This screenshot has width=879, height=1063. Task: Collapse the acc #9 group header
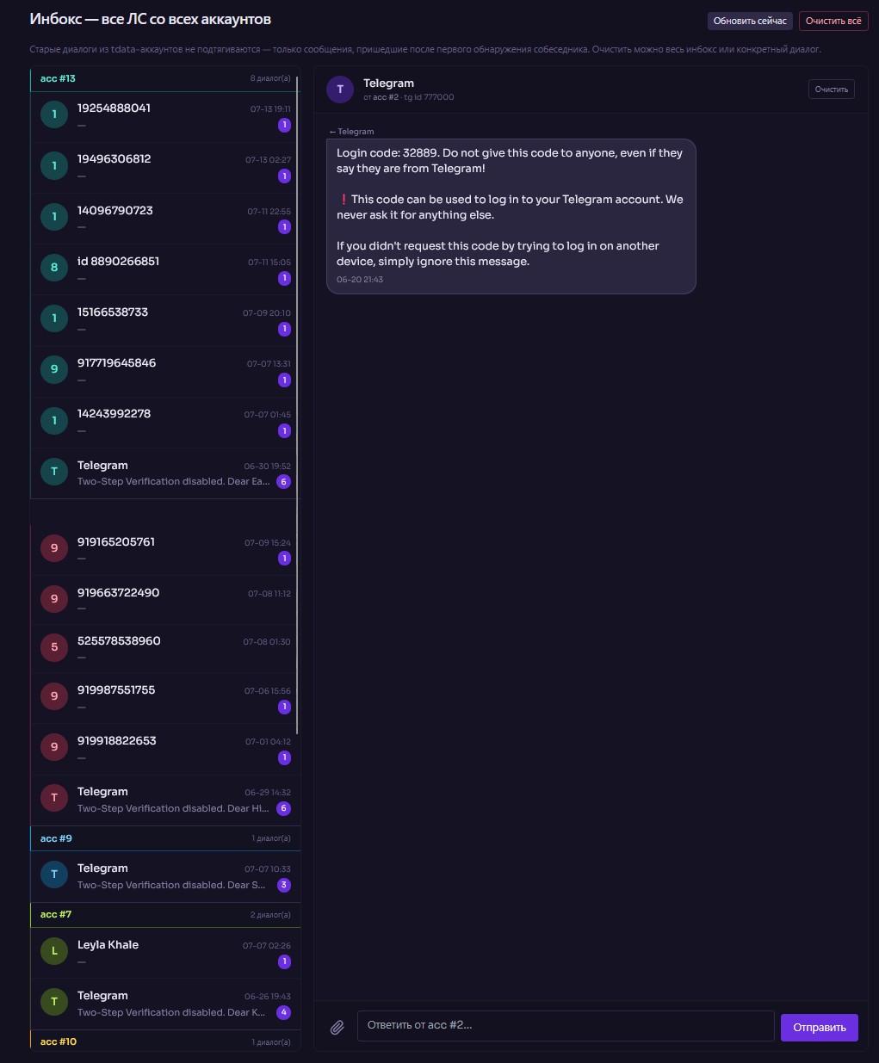(x=165, y=838)
